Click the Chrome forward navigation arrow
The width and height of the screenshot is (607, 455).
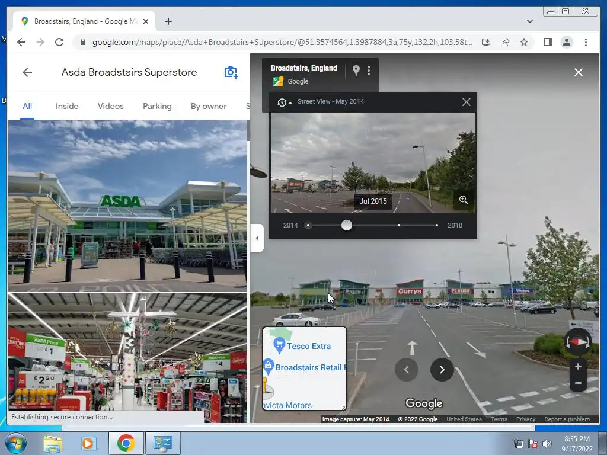pos(40,42)
